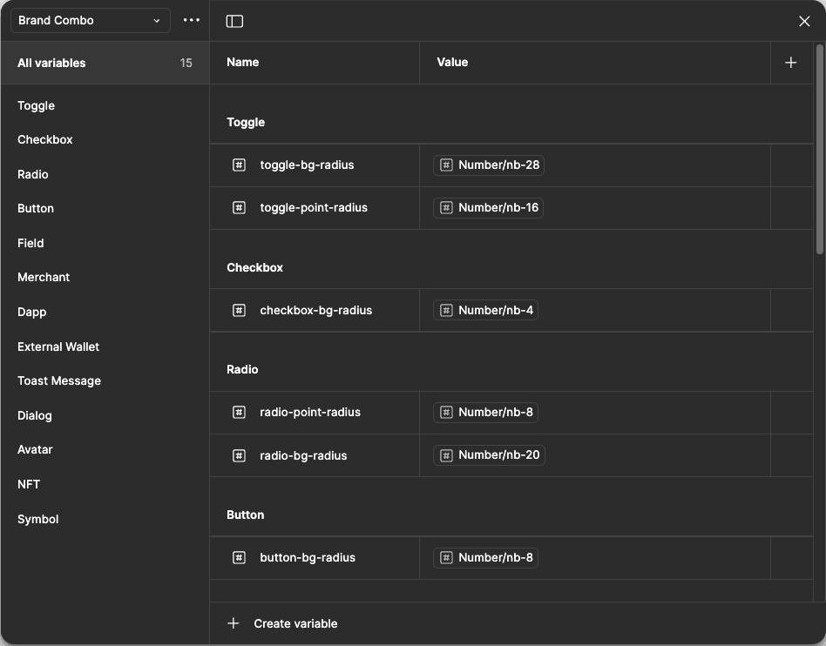
Task: Select the Dapp category
Action: 31,312
